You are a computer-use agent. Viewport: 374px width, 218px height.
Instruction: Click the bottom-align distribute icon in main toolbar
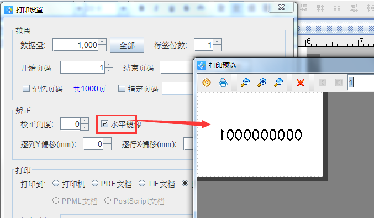click(337, 8)
